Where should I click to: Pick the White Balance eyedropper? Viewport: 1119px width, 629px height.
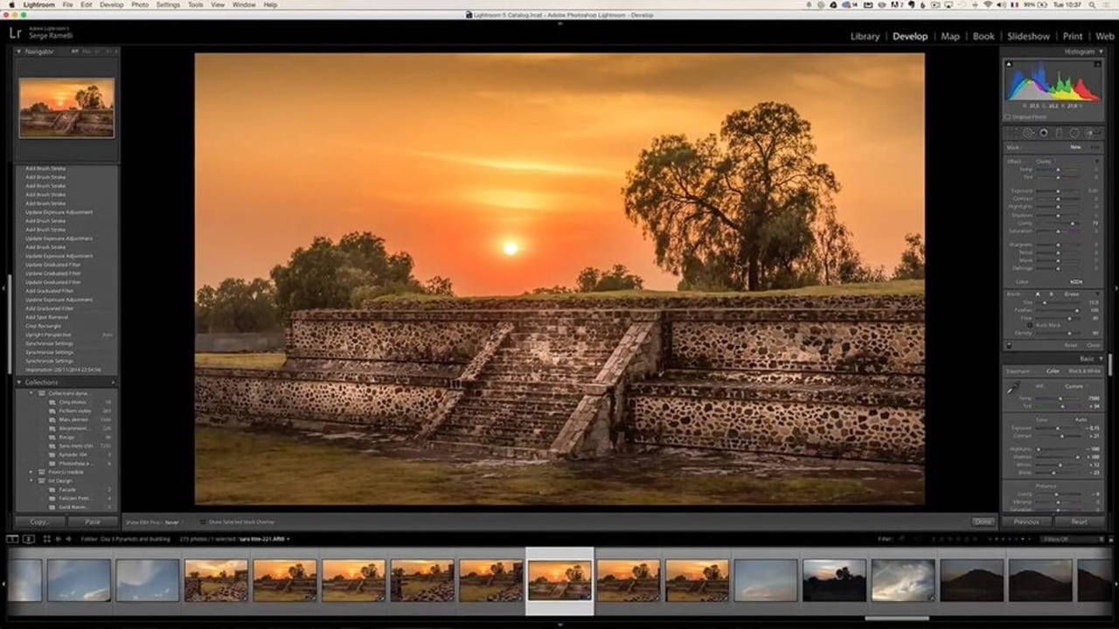click(x=1013, y=388)
